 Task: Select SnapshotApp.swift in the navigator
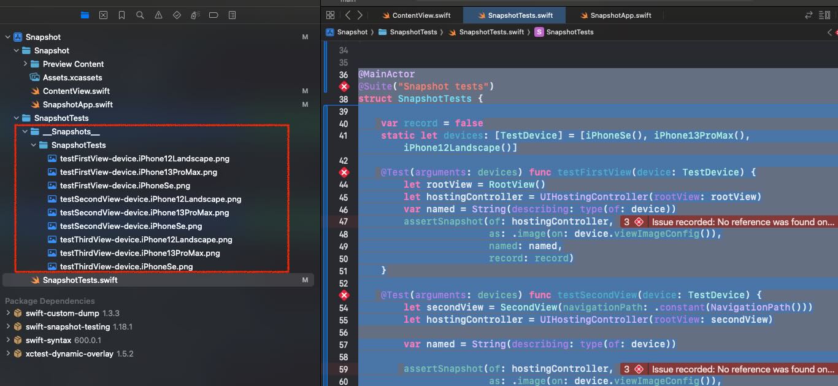pyautogui.click(x=72, y=104)
